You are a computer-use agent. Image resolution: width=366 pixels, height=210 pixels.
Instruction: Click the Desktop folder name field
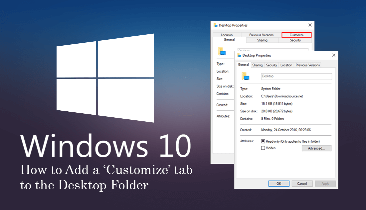tap(296, 76)
